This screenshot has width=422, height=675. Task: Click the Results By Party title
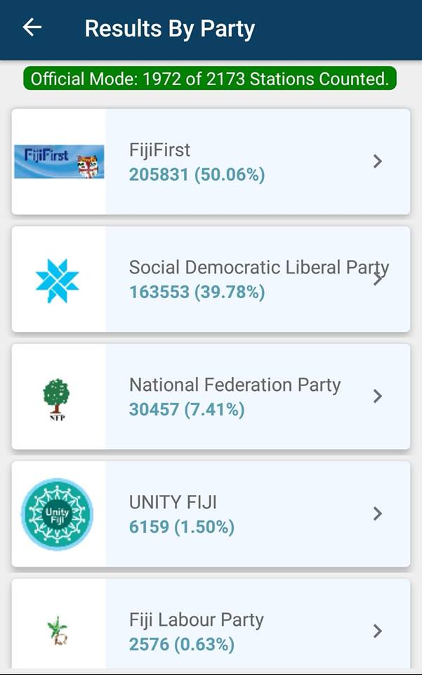[169, 29]
